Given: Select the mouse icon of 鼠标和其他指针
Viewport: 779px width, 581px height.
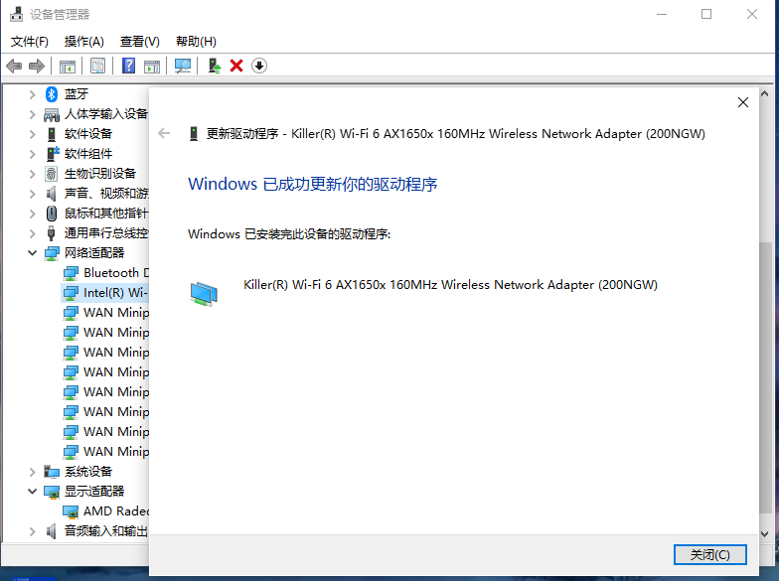Looking at the screenshot, I should pyautogui.click(x=52, y=214).
